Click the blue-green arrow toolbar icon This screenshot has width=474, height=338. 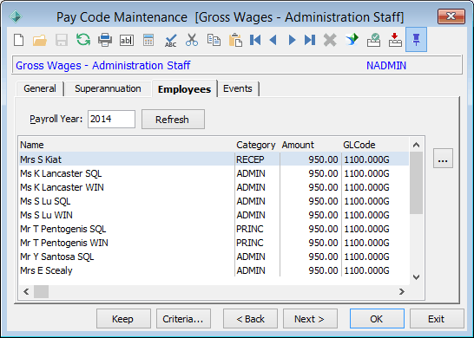pyautogui.click(x=352, y=40)
